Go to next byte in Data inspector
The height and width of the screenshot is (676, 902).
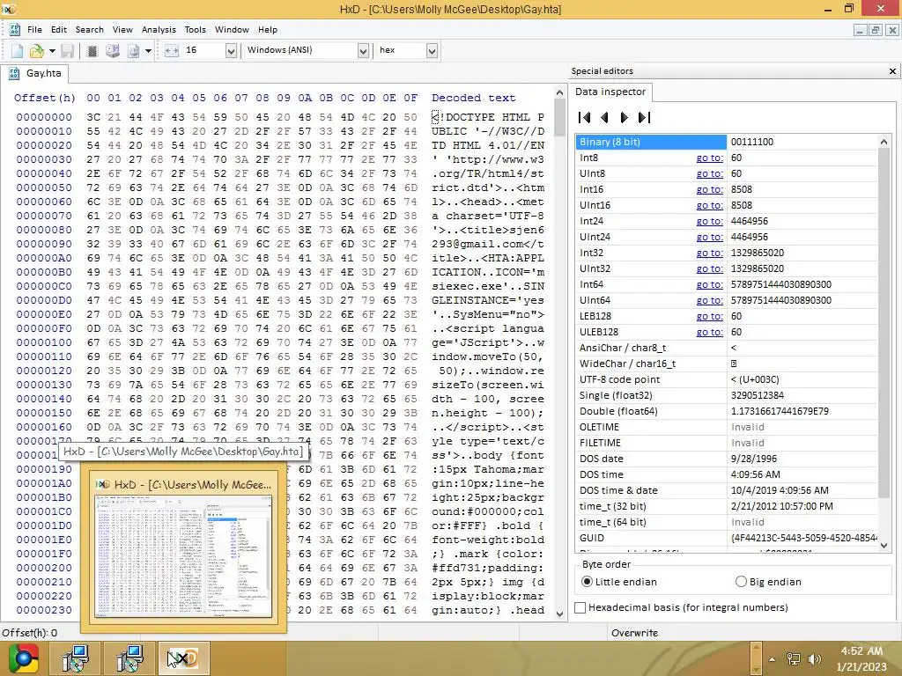[625, 117]
